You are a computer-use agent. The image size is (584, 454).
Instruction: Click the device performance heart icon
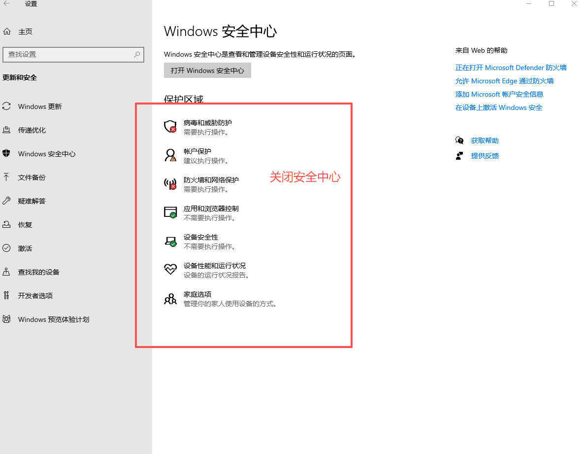click(x=170, y=269)
